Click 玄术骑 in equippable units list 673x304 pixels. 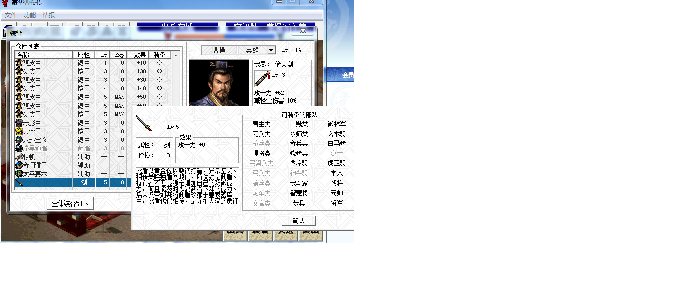click(337, 134)
